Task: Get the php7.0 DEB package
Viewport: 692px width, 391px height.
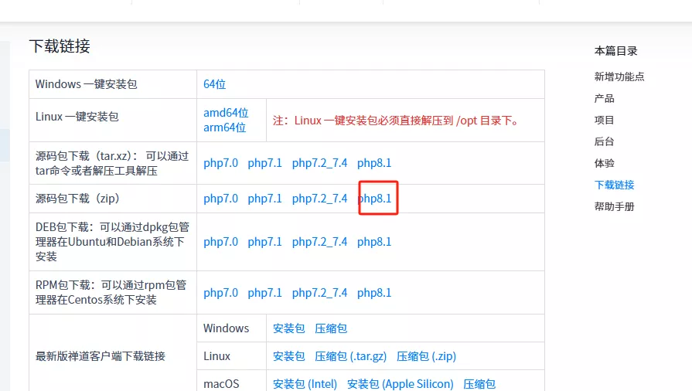Action: (220, 242)
